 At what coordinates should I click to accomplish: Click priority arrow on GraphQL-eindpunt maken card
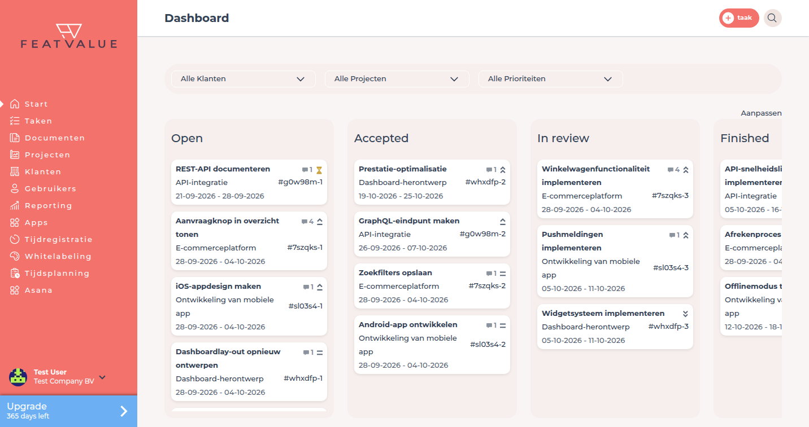502,221
